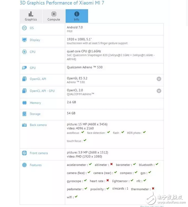The height and width of the screenshot is (207, 188).
Task: Click the Features gear icon
Action: click(x=25, y=165)
